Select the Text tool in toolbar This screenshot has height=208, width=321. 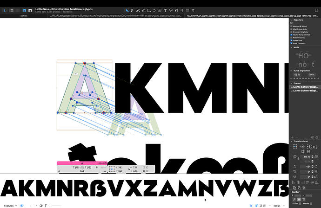165,10
